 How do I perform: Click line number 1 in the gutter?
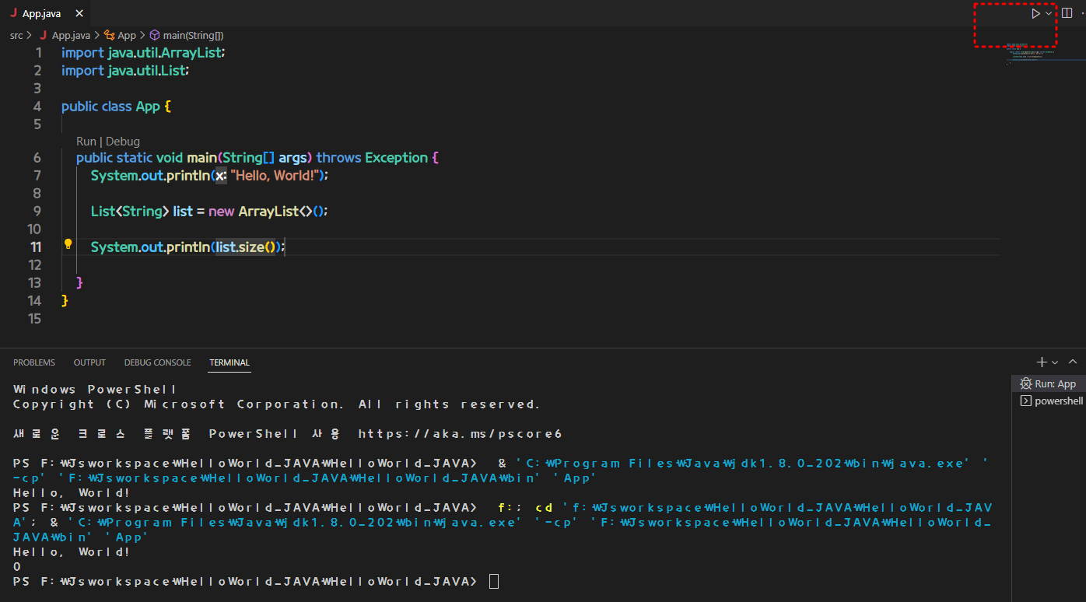(38, 53)
